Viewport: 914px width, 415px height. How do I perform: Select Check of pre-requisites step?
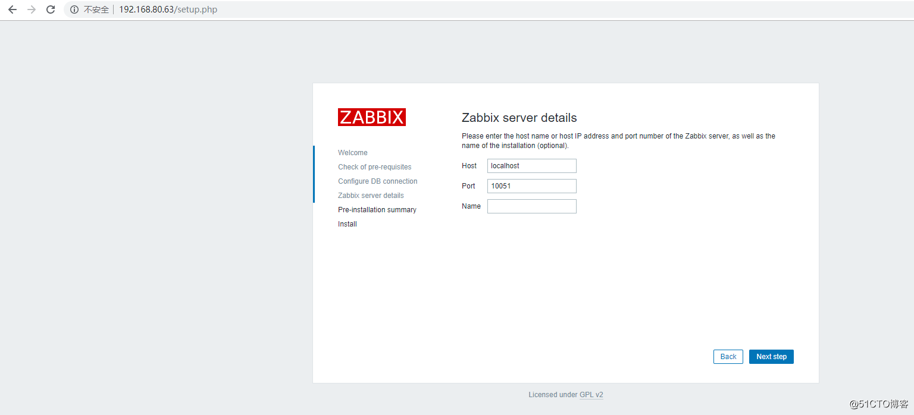(x=375, y=167)
